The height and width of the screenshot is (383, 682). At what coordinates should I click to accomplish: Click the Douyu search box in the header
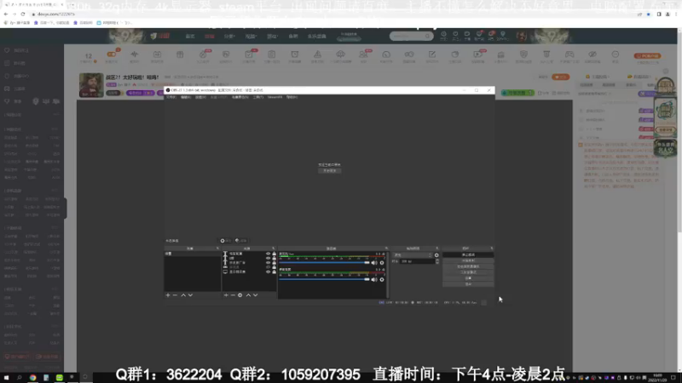point(411,36)
